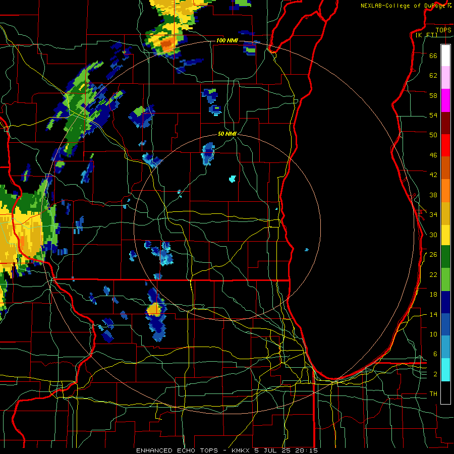The image size is (454, 454).
Task: Click the cyan legend swatch
Action: coord(445,370)
